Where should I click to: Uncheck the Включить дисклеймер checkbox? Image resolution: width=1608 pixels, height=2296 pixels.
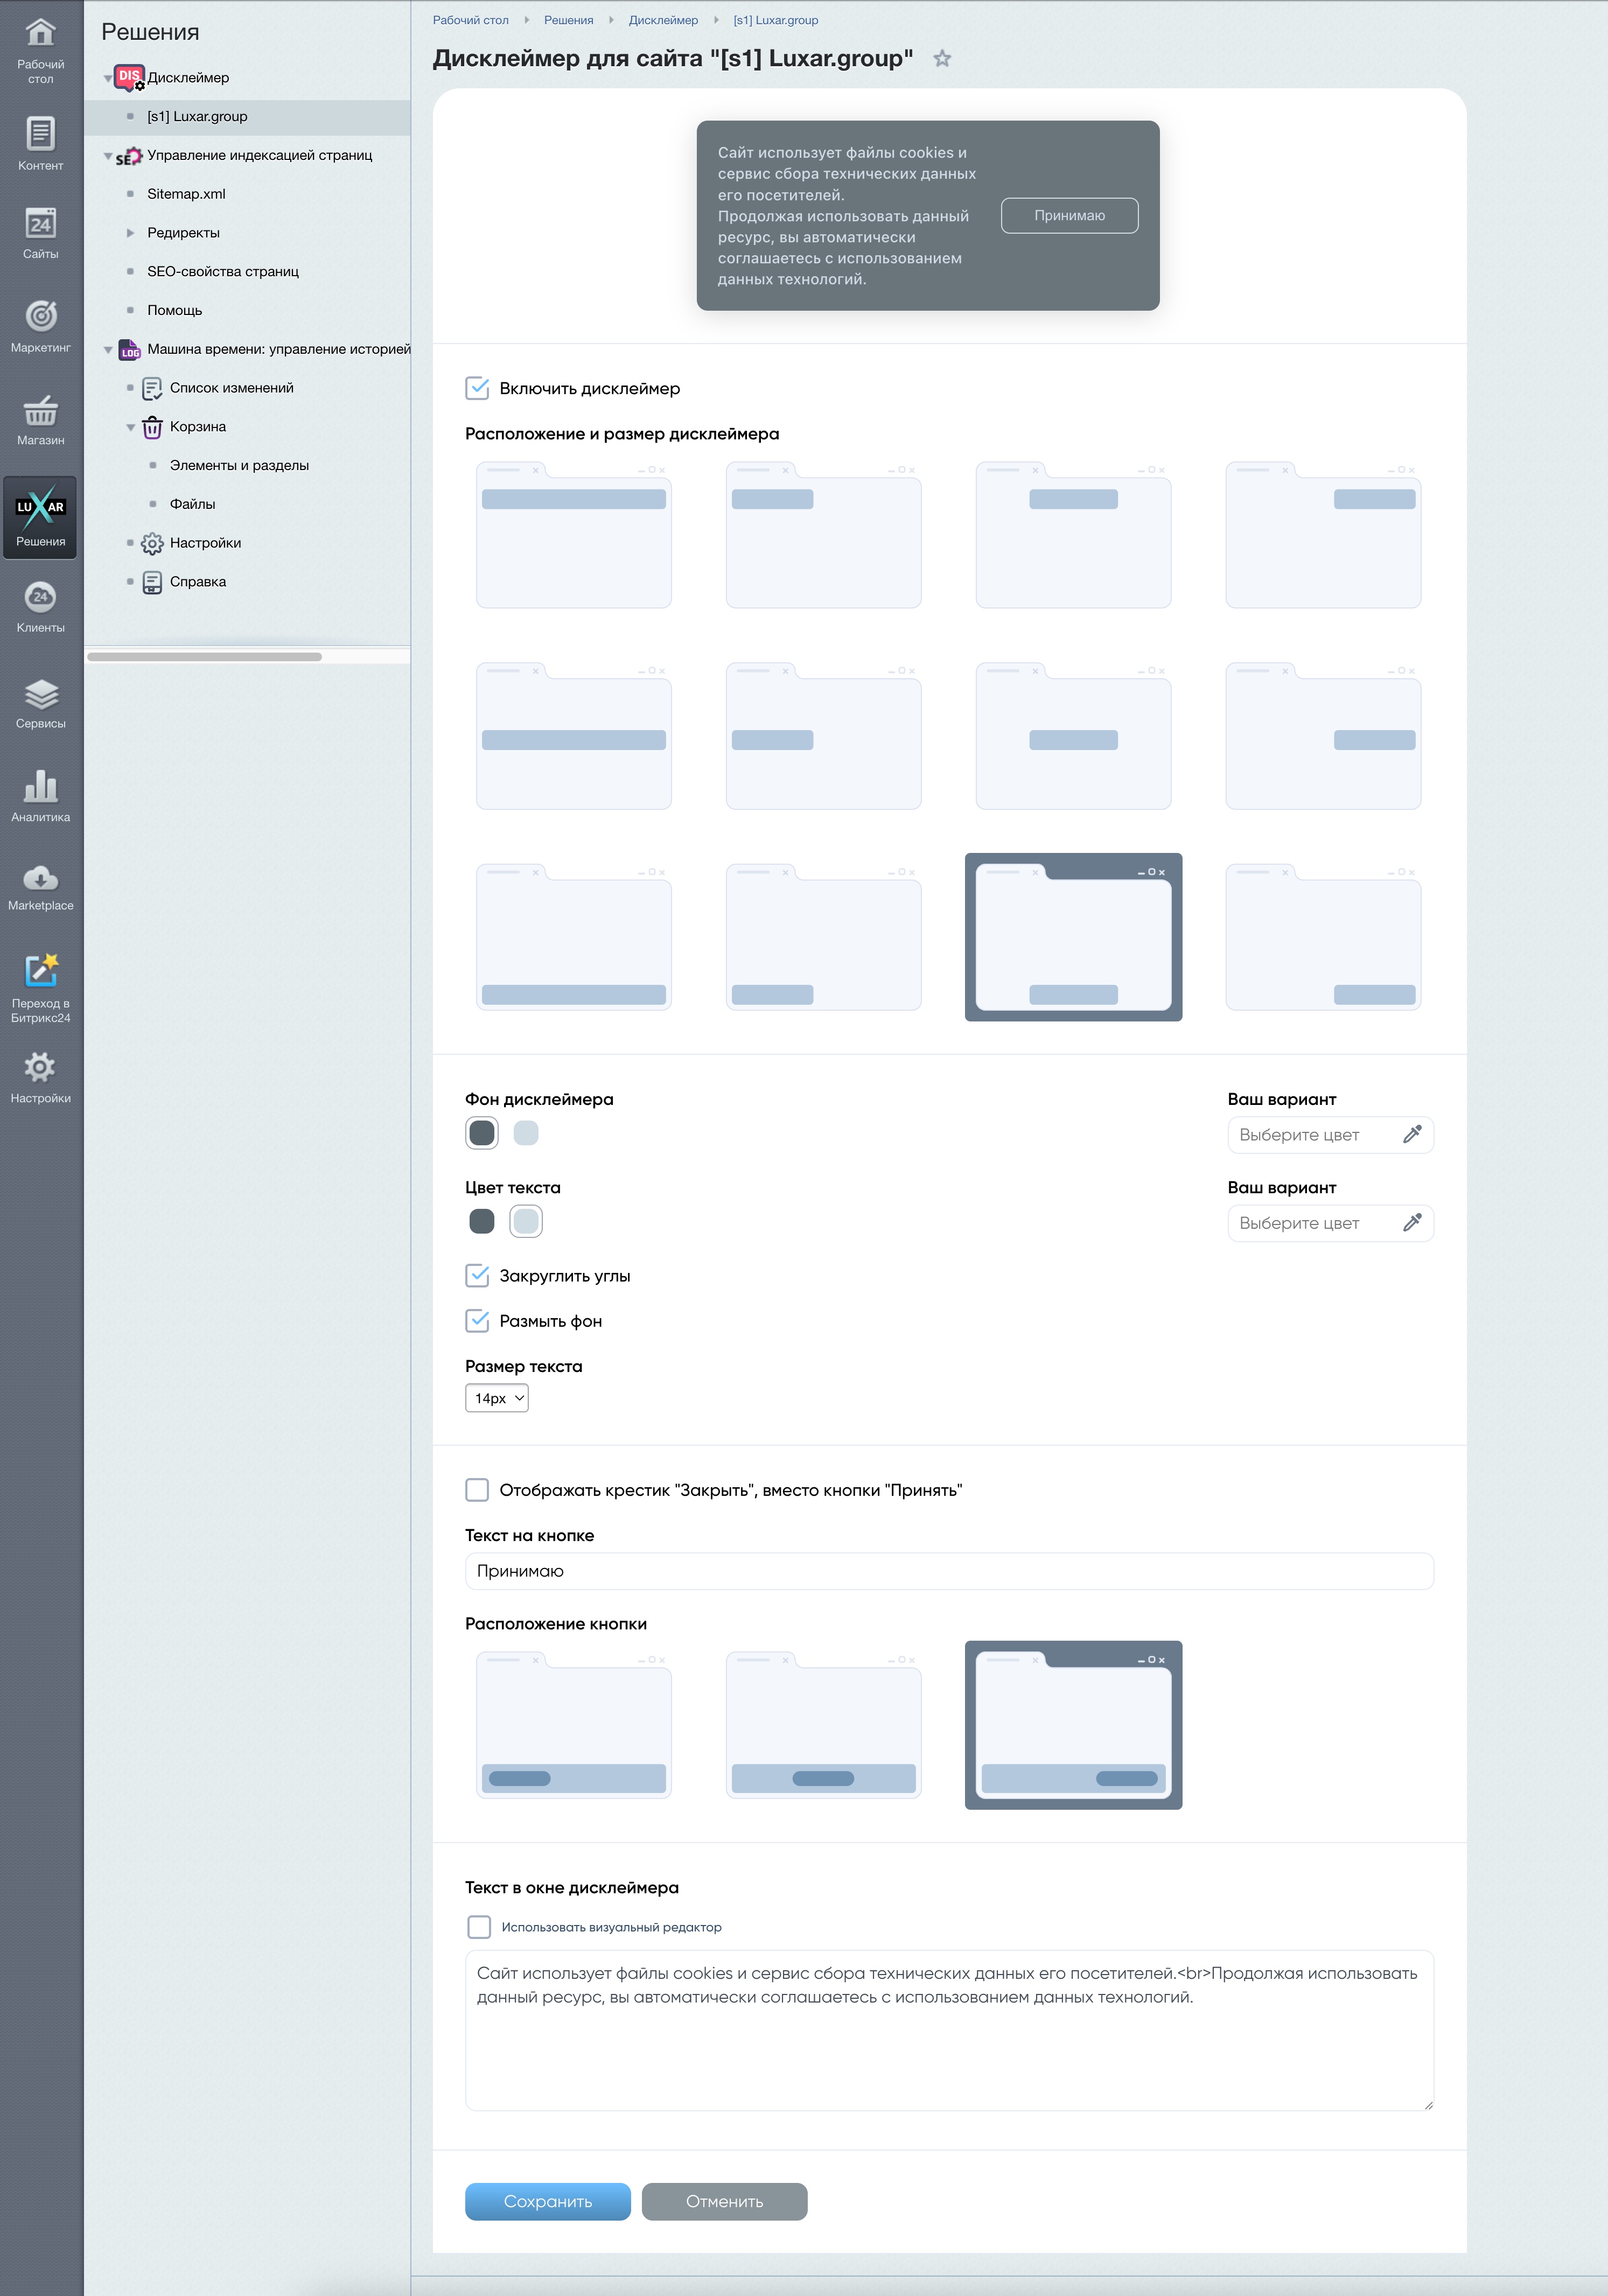pyautogui.click(x=478, y=388)
